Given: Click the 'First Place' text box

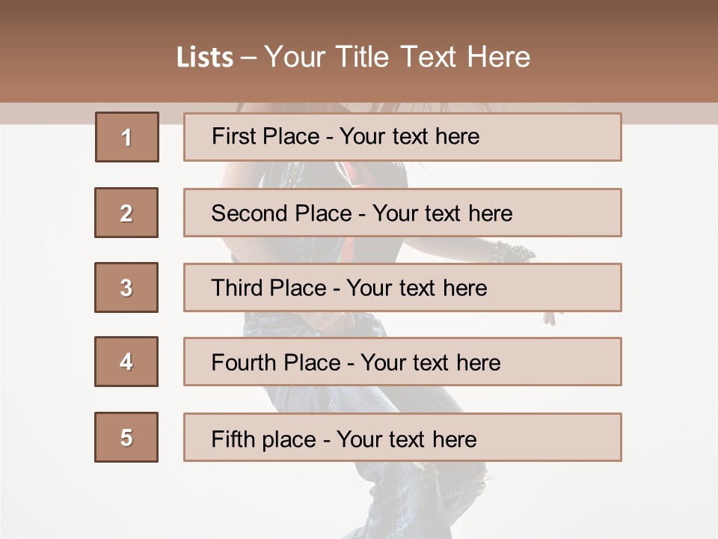Looking at the screenshot, I should point(402,137).
